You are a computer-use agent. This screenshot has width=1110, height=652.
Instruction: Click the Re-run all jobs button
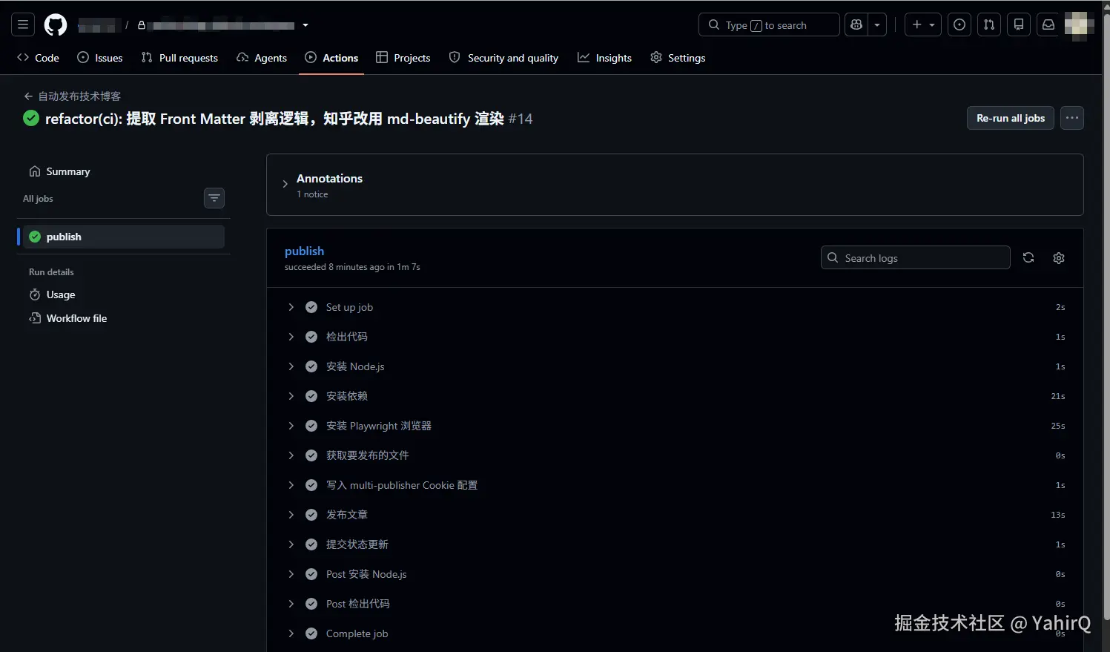pos(1011,118)
